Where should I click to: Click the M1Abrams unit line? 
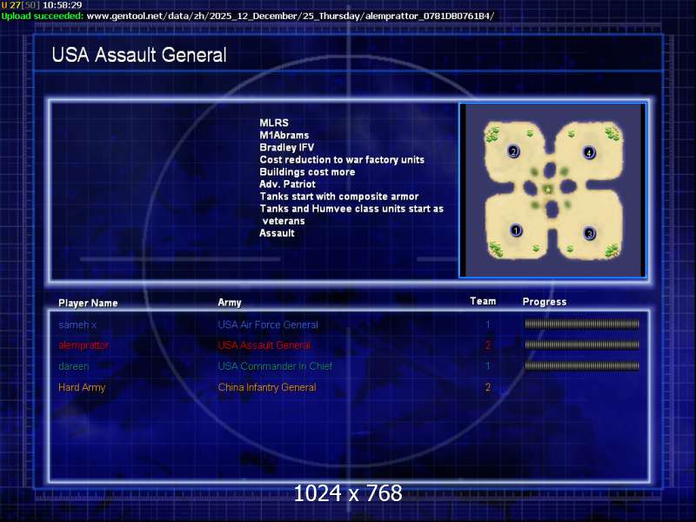pyautogui.click(x=284, y=135)
